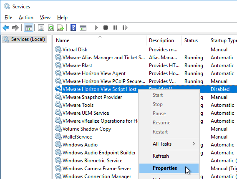Select the Windows Biometric Service row
This screenshot has width=237, height=179.
(x=92, y=160)
